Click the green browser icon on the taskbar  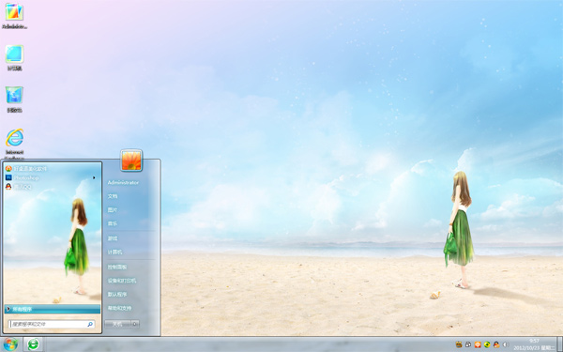pyautogui.click(x=34, y=344)
